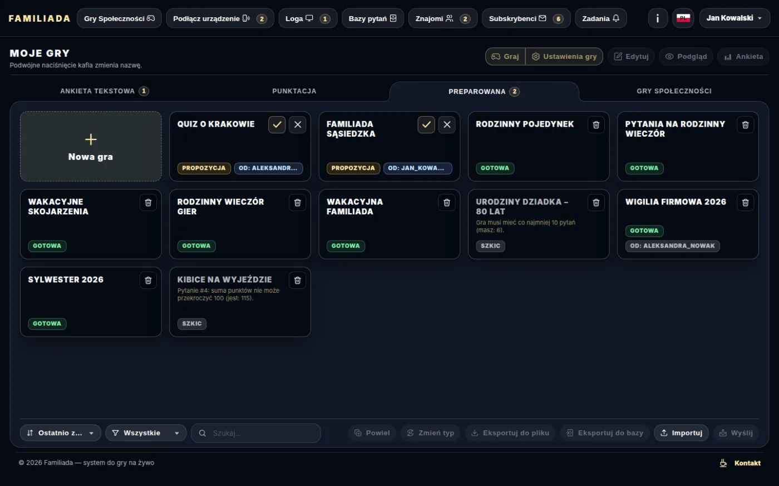Expand the Wszystkie filter dropdown
The image size is (779, 486).
pyautogui.click(x=146, y=433)
